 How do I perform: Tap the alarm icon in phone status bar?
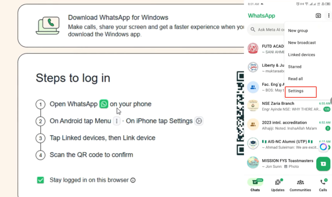[x=298, y=4]
